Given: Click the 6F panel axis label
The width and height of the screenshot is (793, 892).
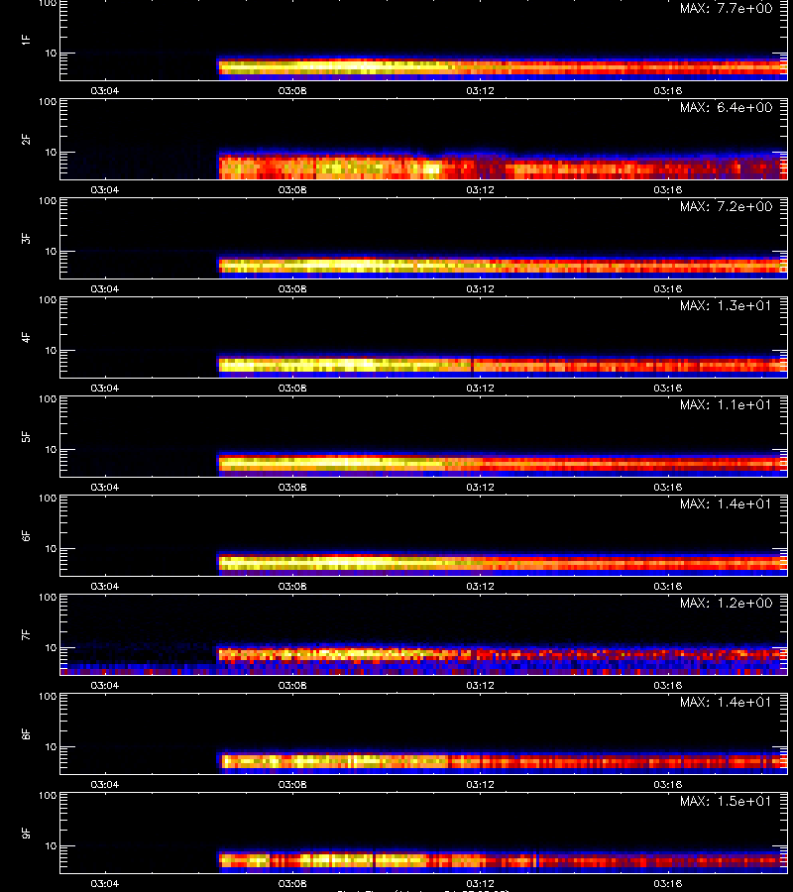Looking at the screenshot, I should click(26, 536).
